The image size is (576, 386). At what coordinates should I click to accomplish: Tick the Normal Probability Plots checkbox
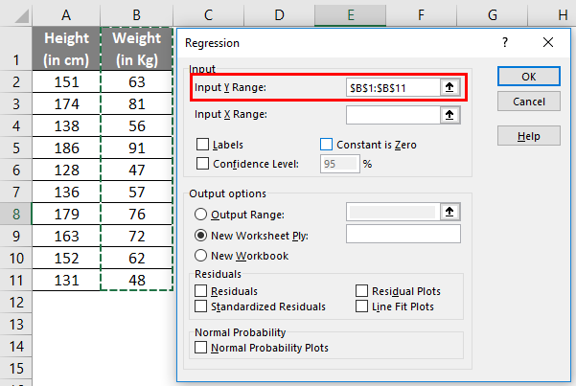point(201,348)
